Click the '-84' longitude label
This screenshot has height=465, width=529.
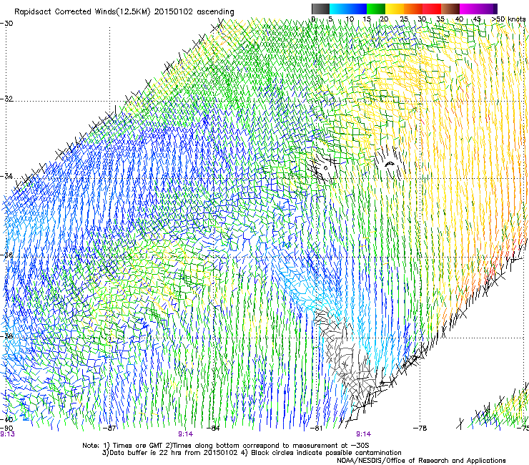pos(213,429)
